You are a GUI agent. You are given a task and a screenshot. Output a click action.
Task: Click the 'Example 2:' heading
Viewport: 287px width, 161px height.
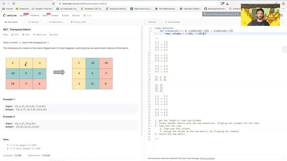pyautogui.click(x=9, y=116)
